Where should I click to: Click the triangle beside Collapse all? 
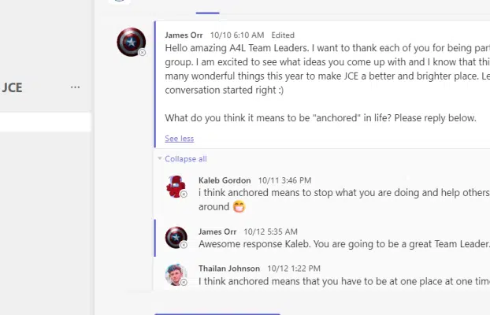tap(160, 159)
